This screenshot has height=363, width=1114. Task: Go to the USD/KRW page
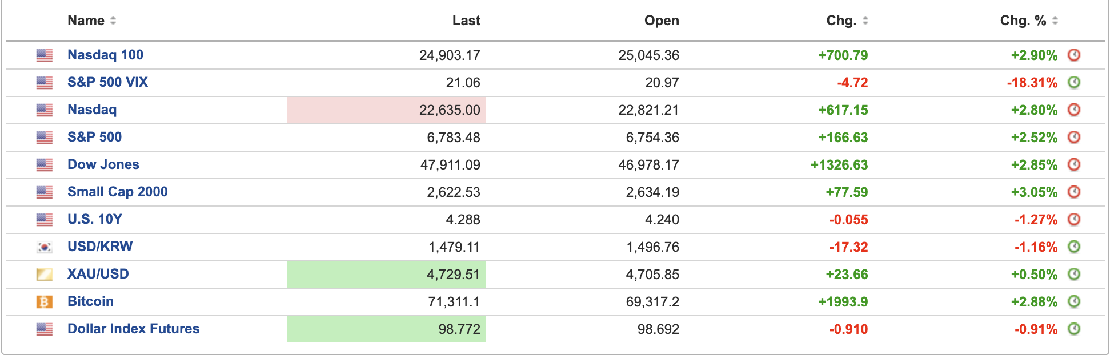click(100, 247)
